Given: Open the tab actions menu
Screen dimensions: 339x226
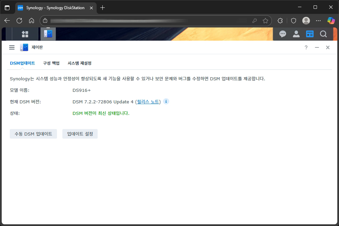Looking at the screenshot, I should [7, 8].
